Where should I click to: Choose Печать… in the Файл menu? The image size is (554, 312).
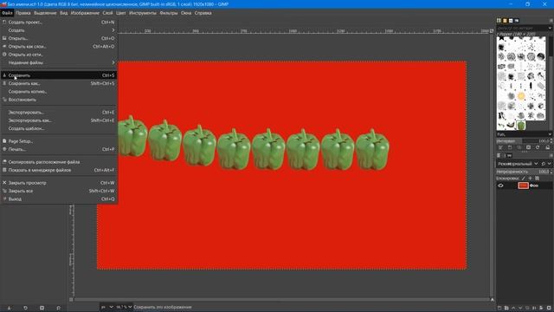point(59,149)
